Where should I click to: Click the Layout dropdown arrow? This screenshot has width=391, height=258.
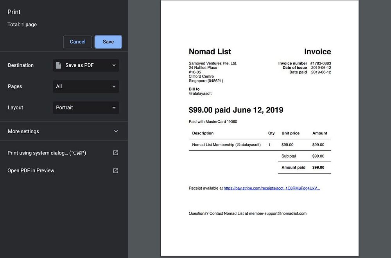(x=114, y=108)
